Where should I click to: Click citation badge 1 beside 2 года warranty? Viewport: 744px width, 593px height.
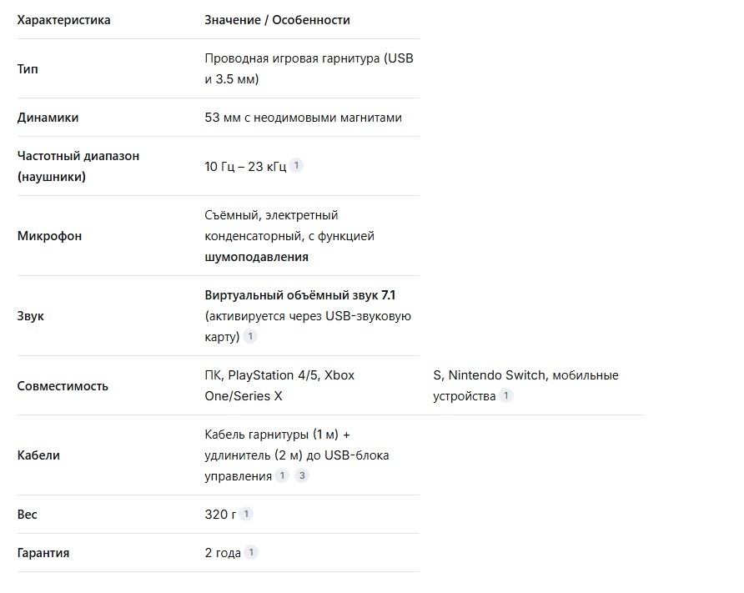coord(251,552)
